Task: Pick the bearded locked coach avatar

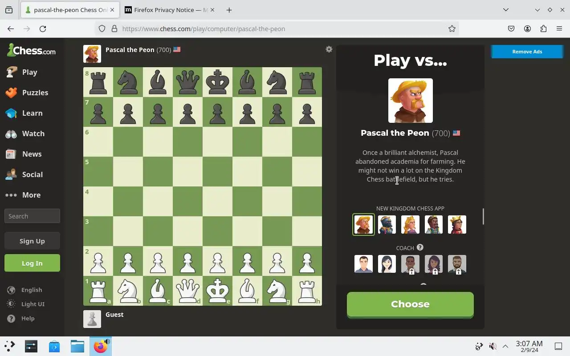Action: 457,264
